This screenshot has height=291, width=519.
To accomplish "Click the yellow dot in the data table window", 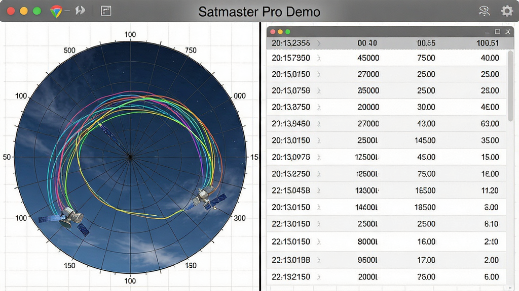I will (x=280, y=32).
